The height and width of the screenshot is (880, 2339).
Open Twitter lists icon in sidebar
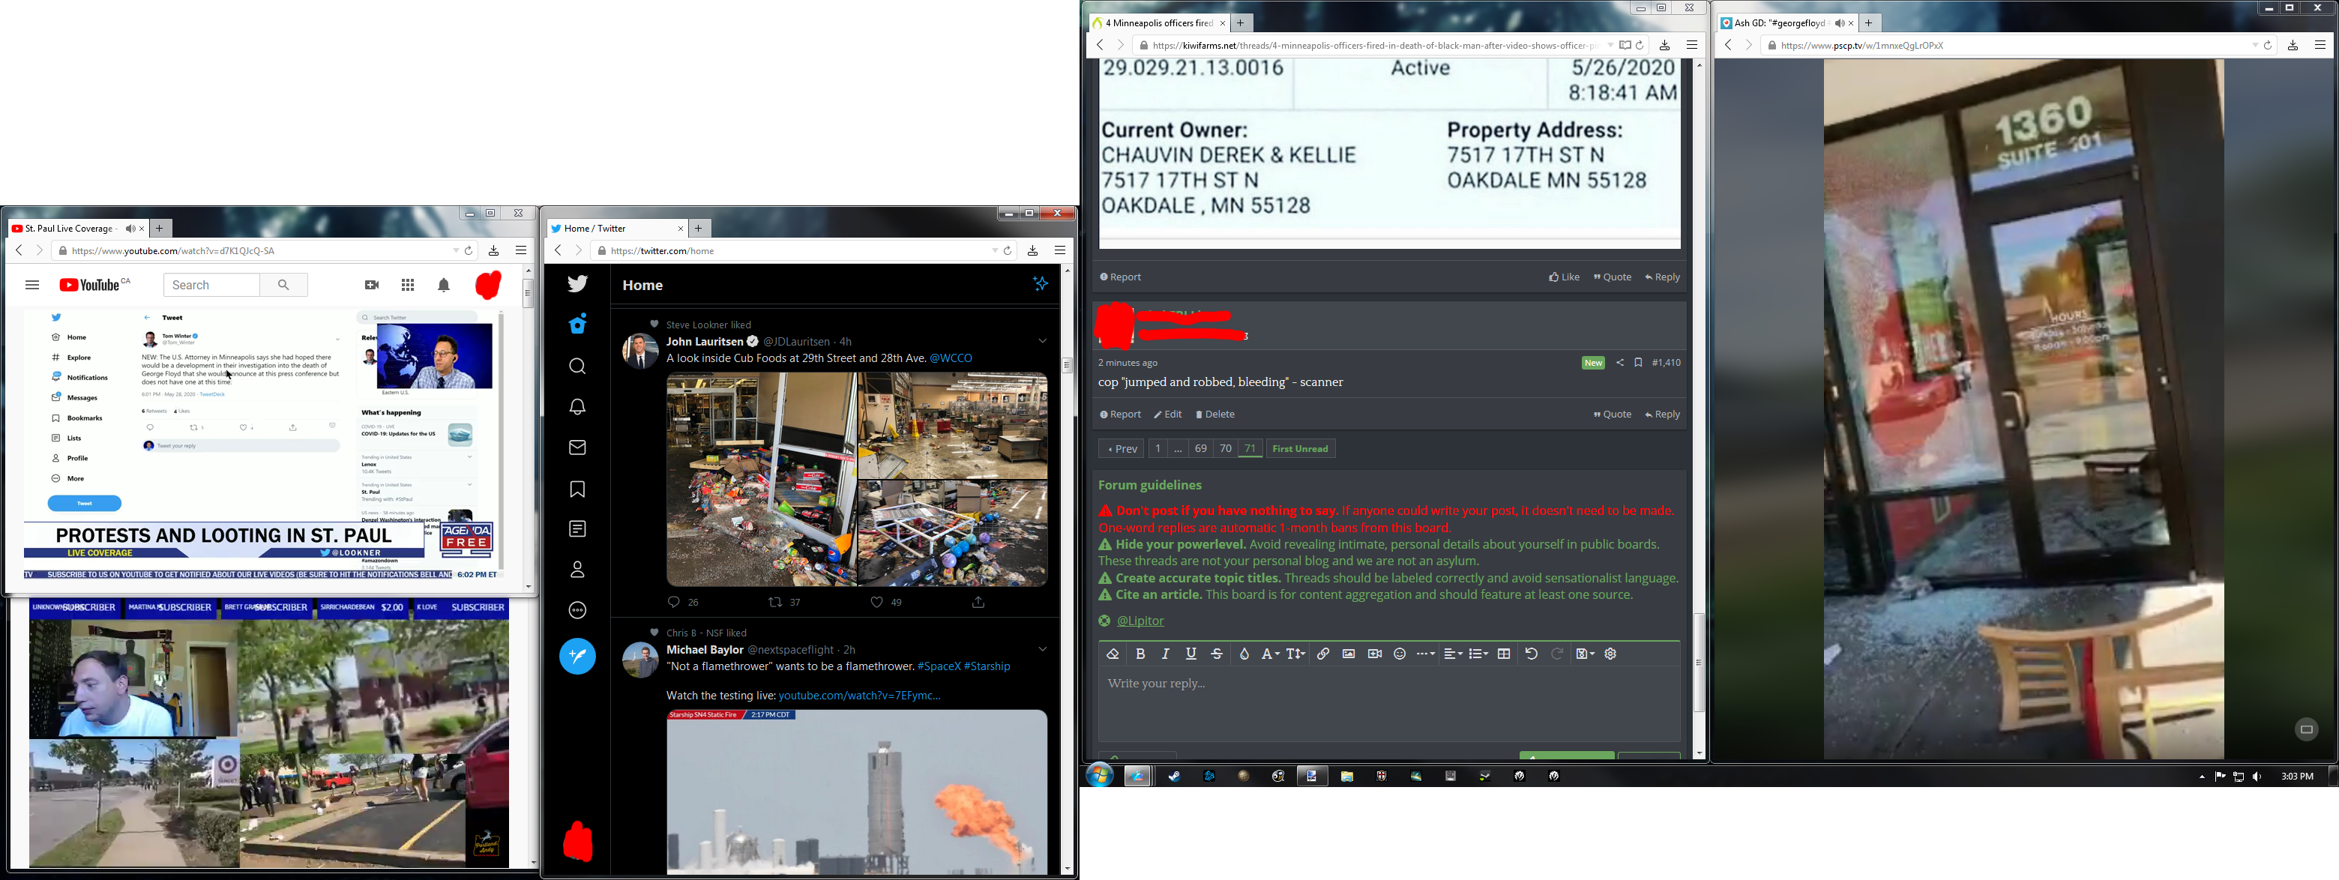pos(577,529)
